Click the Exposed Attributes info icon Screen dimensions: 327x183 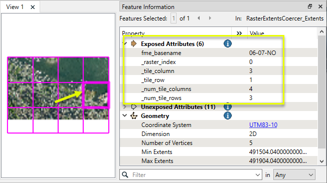click(x=228, y=43)
